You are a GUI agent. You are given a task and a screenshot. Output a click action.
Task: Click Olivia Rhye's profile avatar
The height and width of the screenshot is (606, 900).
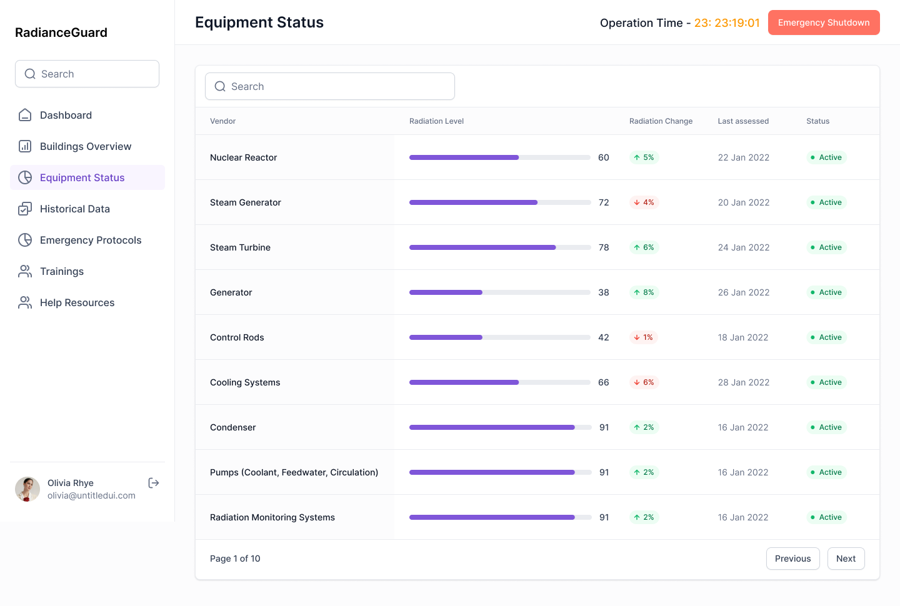point(27,489)
